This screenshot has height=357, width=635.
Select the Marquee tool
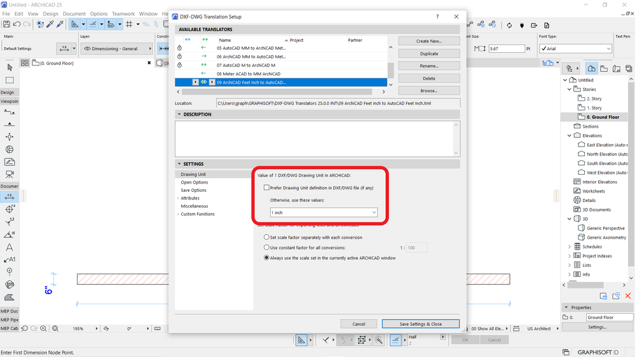[10, 80]
